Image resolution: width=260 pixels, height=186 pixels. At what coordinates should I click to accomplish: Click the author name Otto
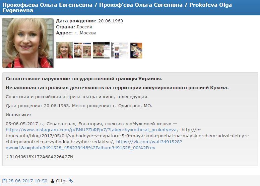point(61,181)
